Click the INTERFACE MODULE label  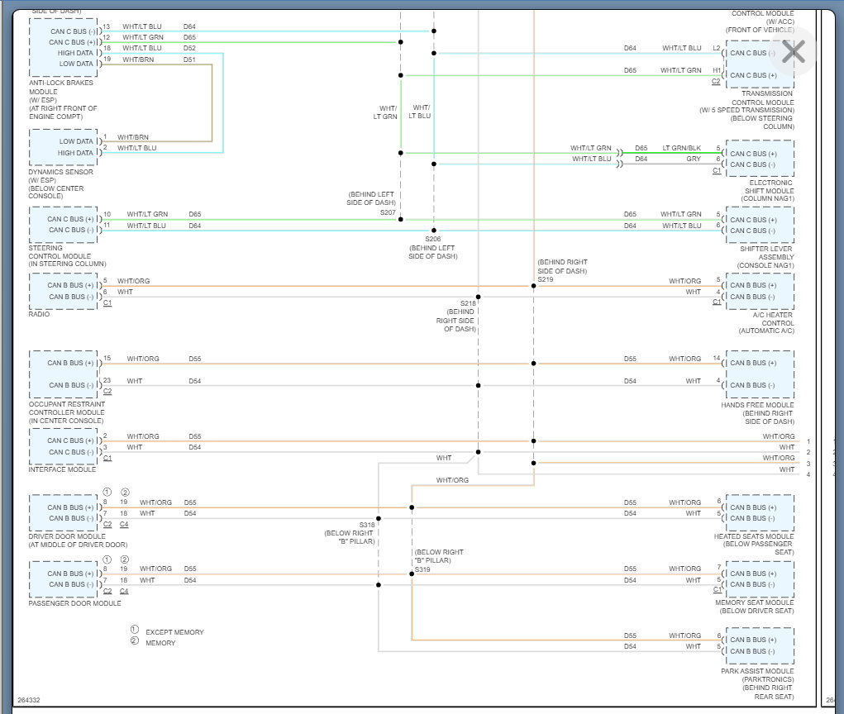tap(62, 469)
